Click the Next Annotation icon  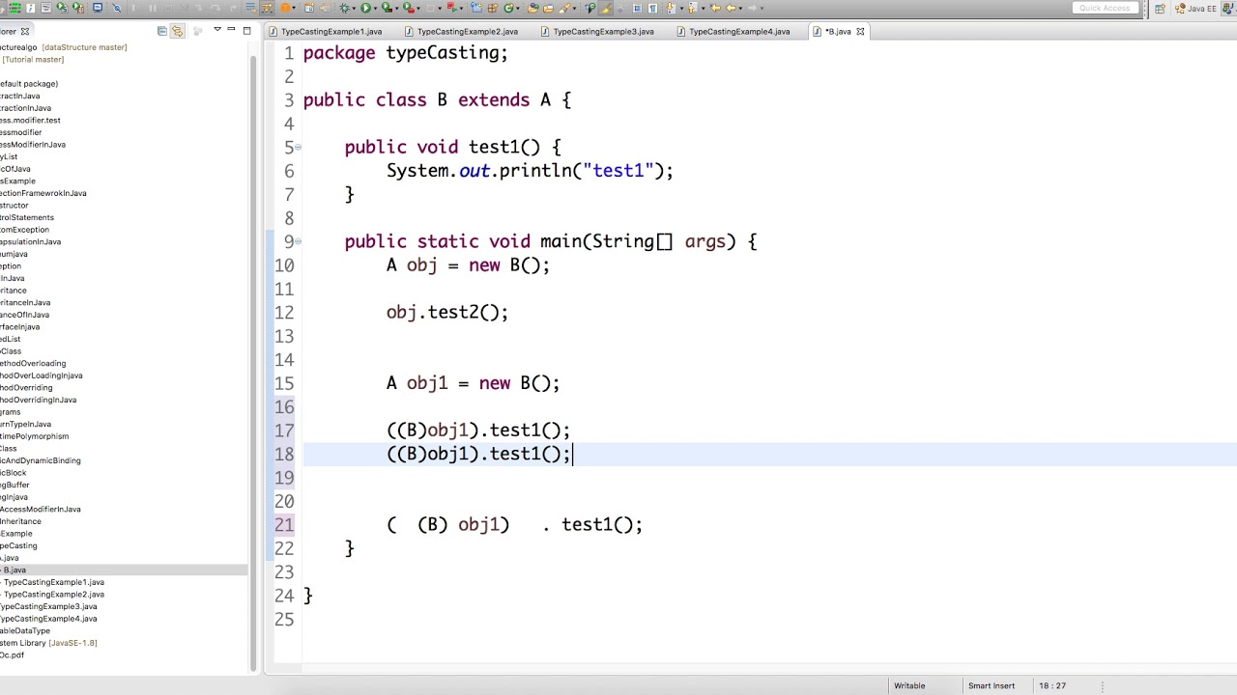pos(670,8)
